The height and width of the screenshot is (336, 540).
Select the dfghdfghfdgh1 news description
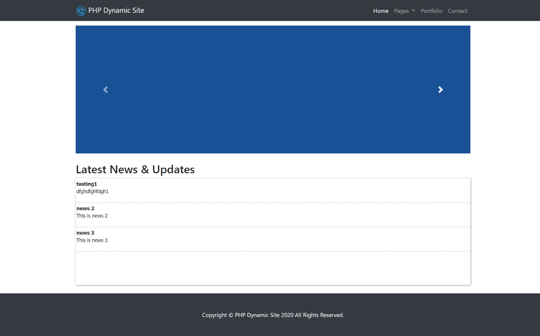(92, 191)
